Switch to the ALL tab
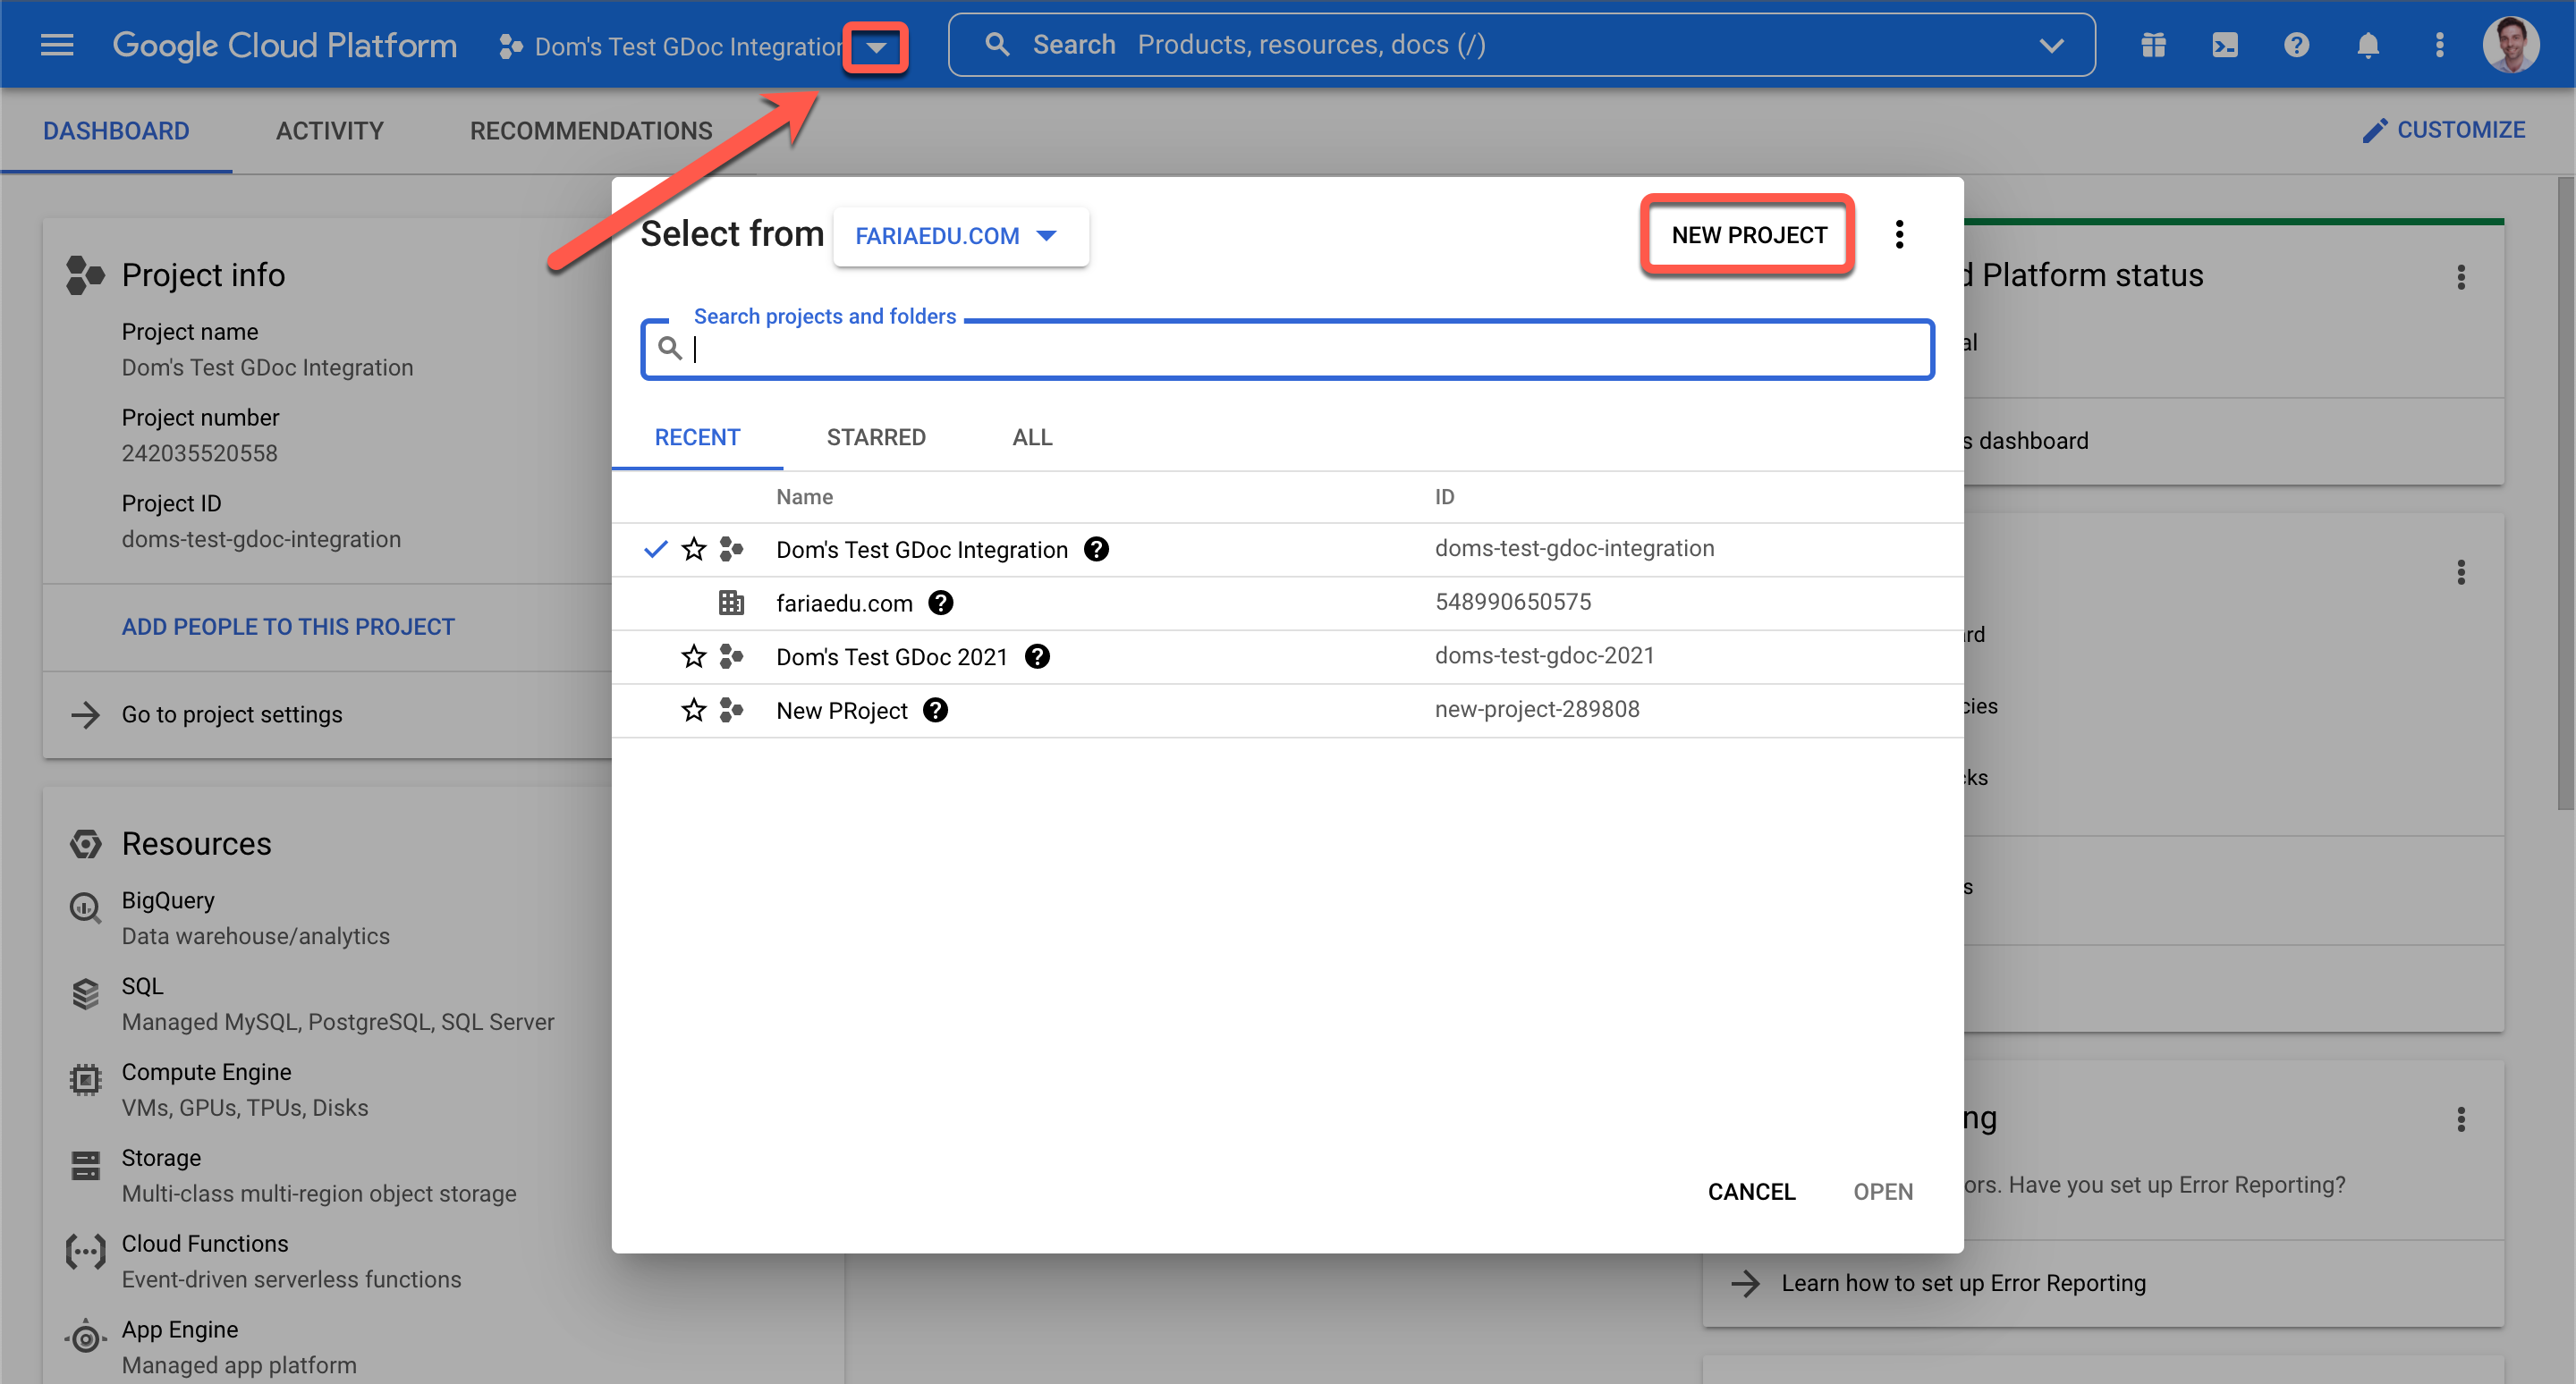 tap(1032, 438)
